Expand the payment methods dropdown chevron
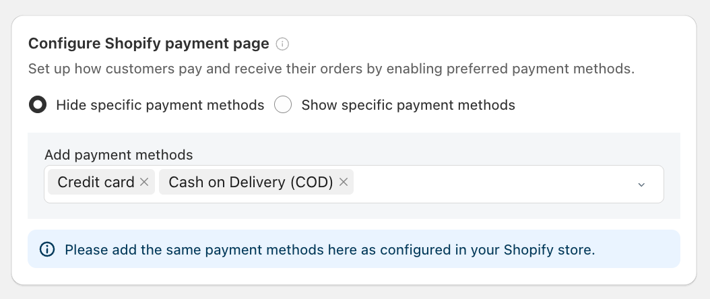 [x=641, y=185]
